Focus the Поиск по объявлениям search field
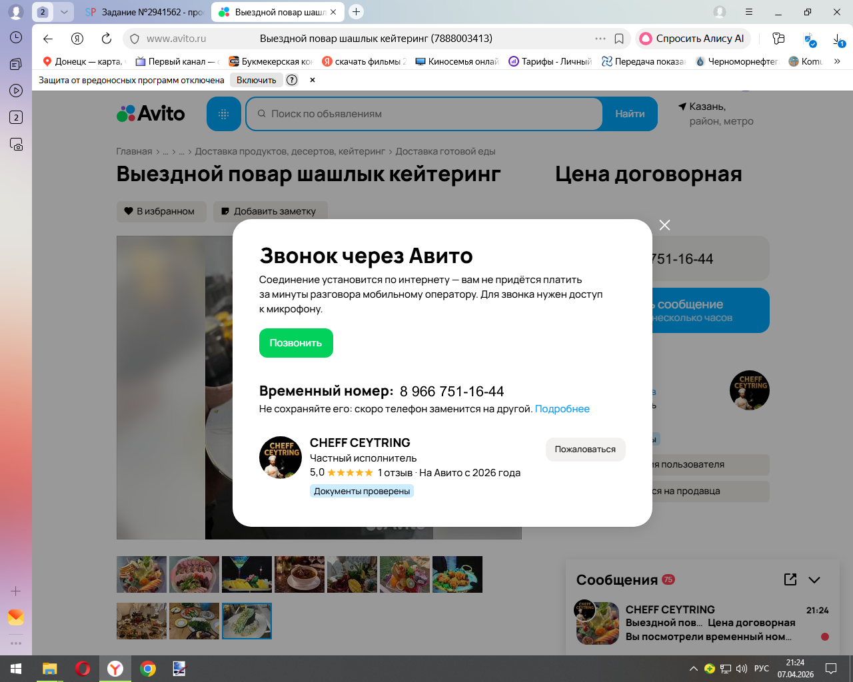The height and width of the screenshot is (682, 853). [425, 114]
